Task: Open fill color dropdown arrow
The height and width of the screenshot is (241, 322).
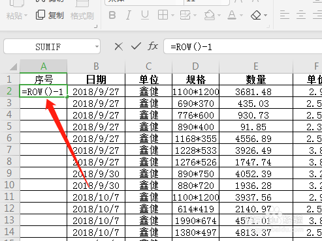Action: pos(219,16)
